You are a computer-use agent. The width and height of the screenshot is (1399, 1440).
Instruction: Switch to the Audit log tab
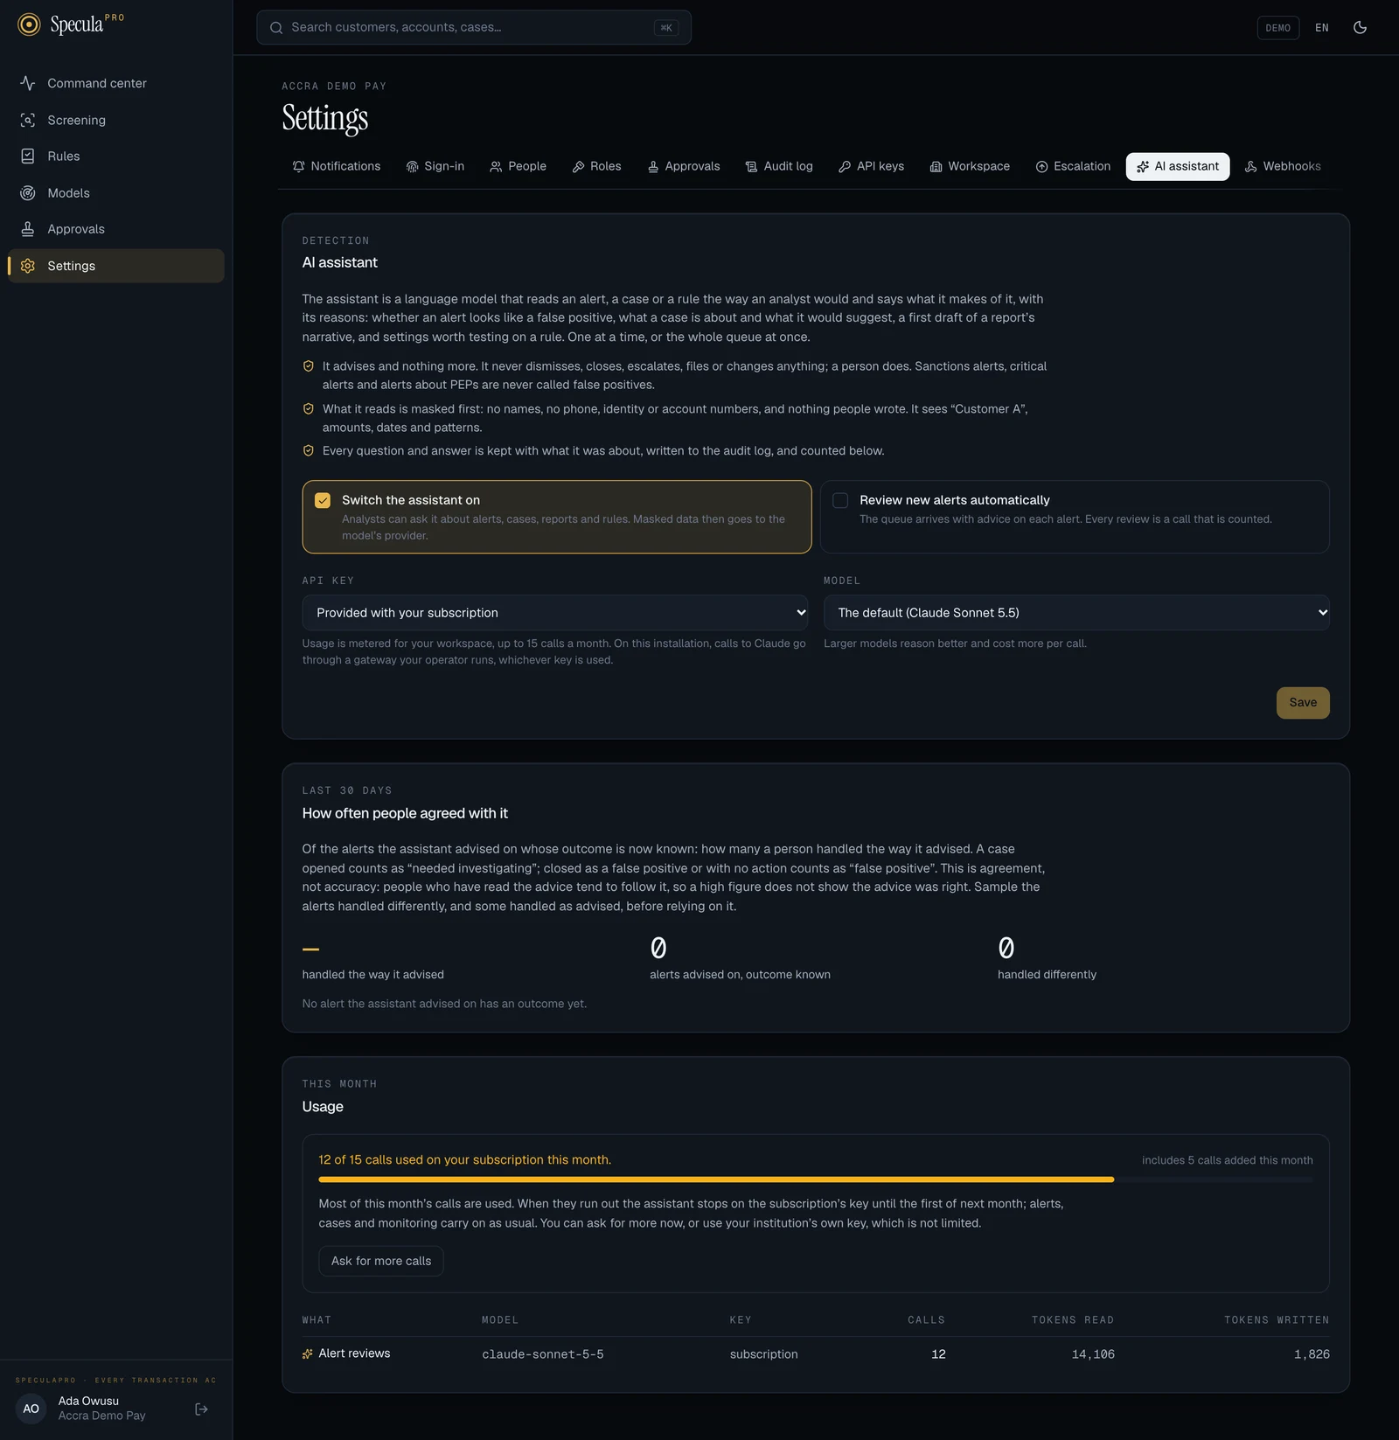[779, 167]
